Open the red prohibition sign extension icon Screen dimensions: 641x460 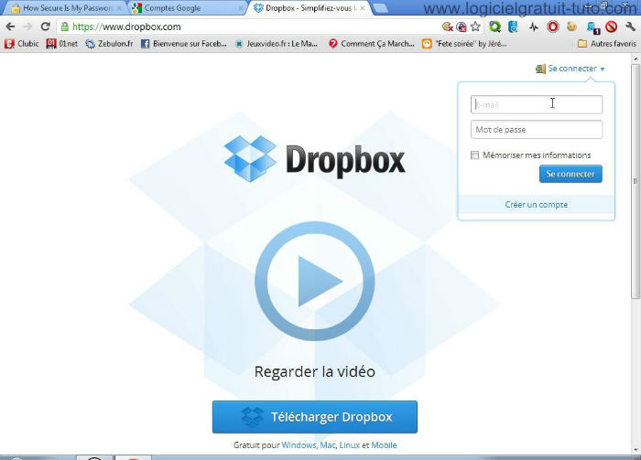coord(611,27)
